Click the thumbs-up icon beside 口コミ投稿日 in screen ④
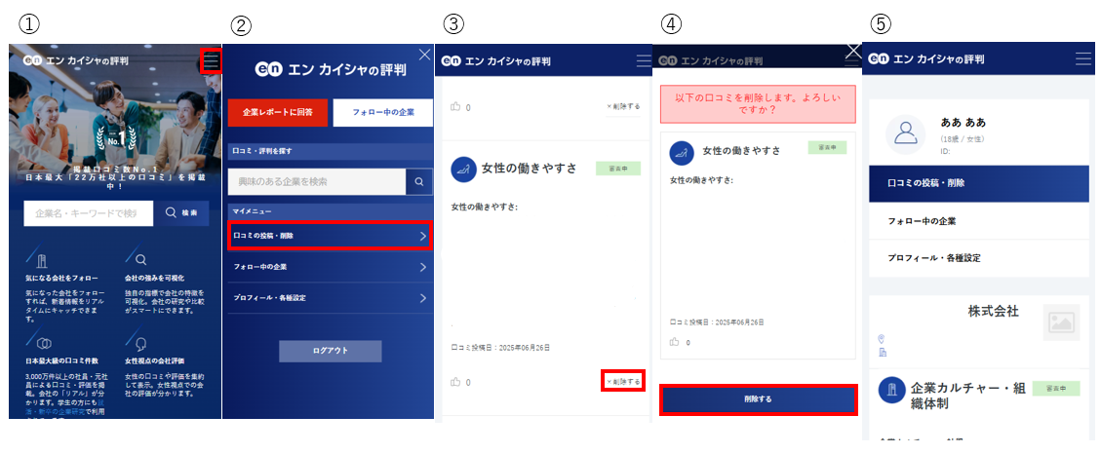 tap(675, 342)
